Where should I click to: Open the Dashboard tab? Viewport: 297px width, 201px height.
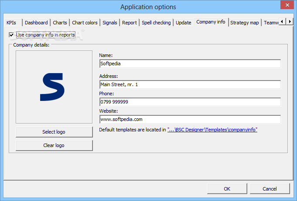pyautogui.click(x=36, y=23)
